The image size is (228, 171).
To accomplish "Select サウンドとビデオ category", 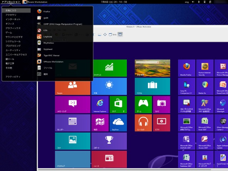I will pos(14,37).
